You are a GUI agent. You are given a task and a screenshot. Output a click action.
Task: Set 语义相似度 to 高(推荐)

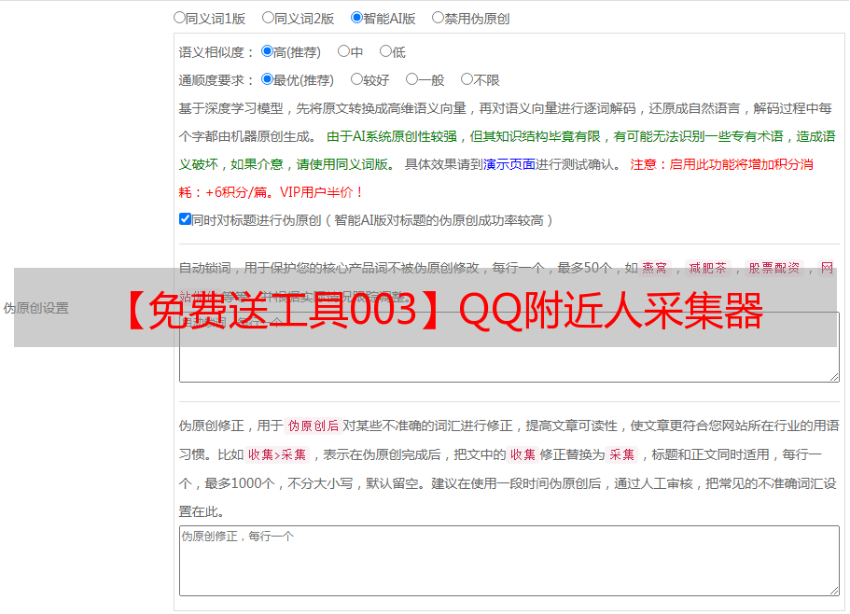click(x=267, y=51)
